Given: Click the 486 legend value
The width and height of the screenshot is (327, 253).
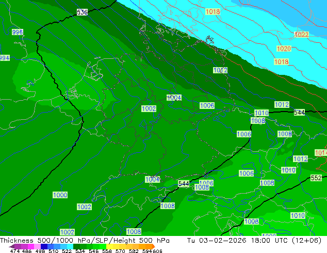Looking at the screenshot, I should click(x=27, y=251).
